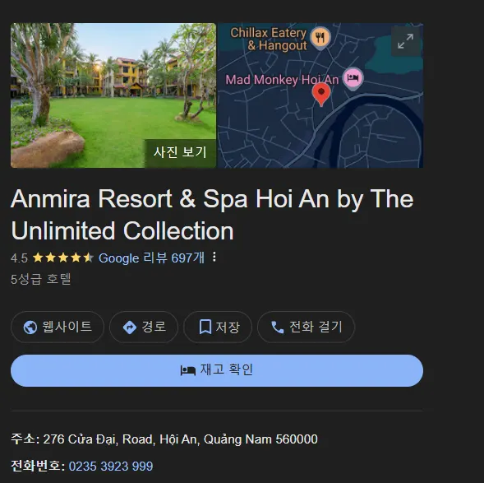Image resolution: width=484 pixels, height=483 pixels.
Task: Click the globe icon for the website
Action: [30, 327]
